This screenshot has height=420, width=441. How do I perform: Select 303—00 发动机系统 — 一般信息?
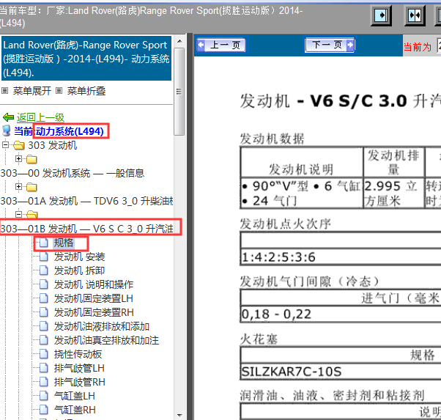coord(73,173)
